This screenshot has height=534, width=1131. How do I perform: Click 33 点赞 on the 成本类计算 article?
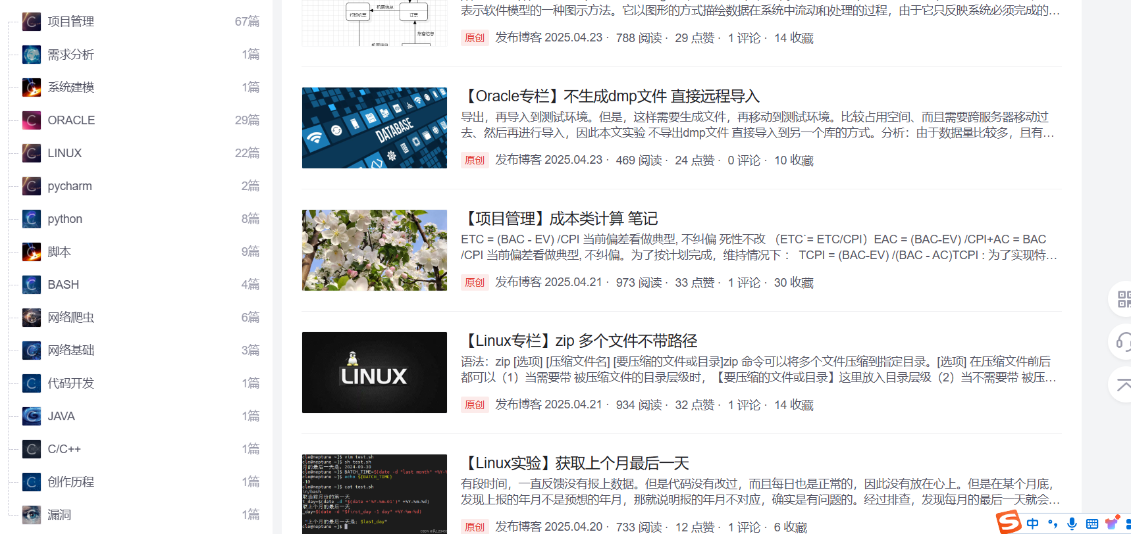tap(695, 283)
